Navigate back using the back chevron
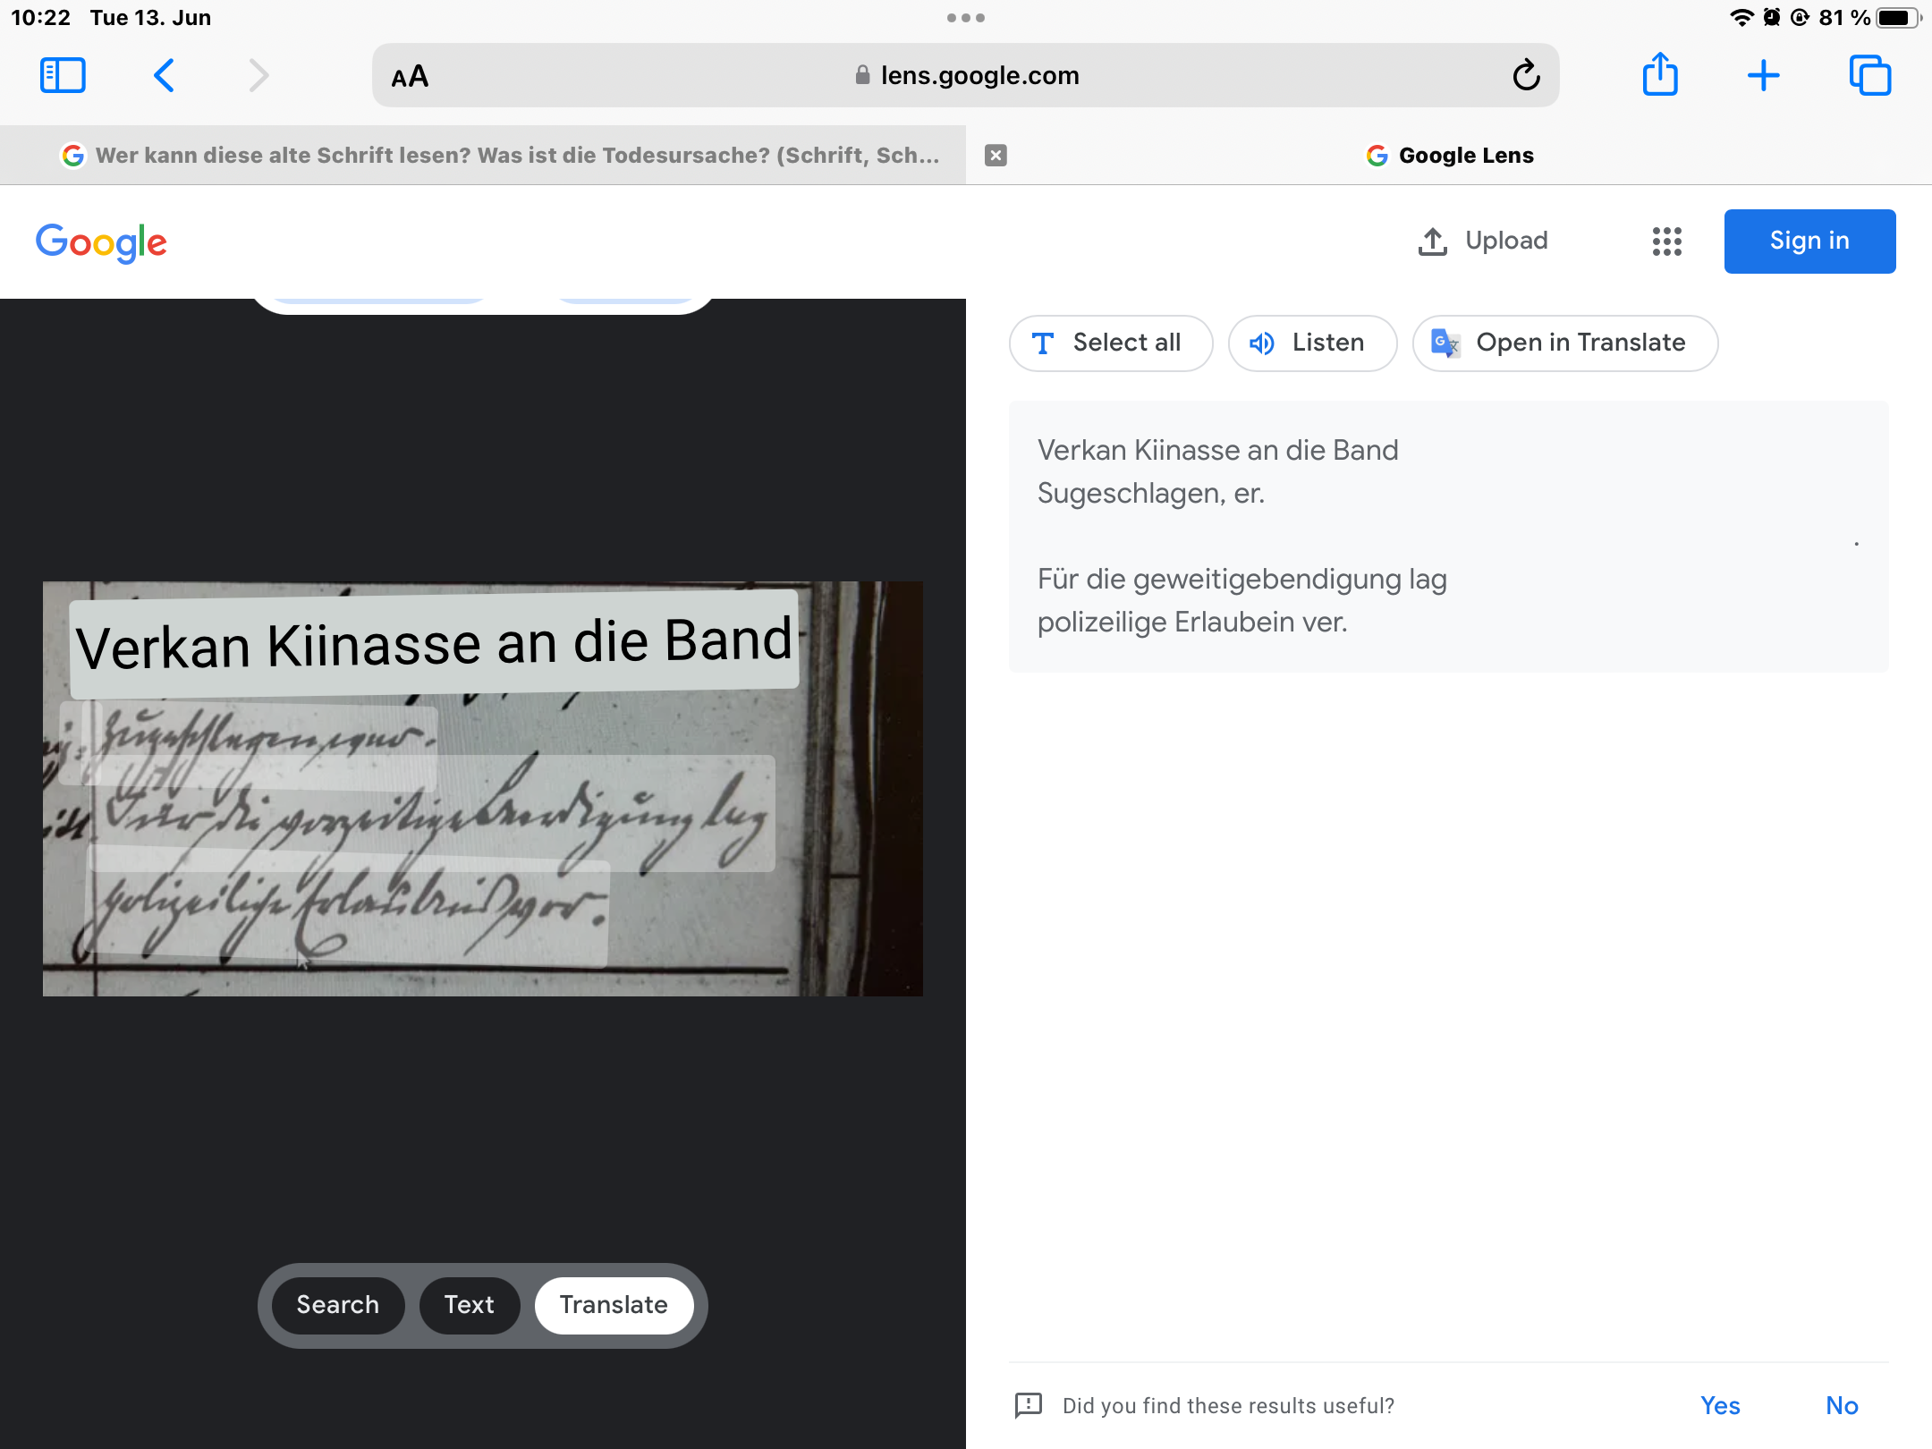1932x1449 pixels. (163, 75)
